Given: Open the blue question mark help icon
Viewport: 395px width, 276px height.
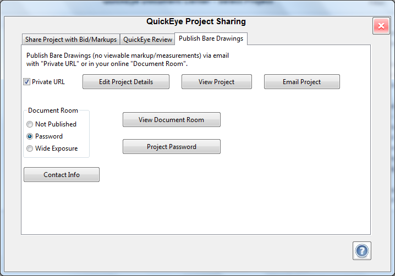Looking at the screenshot, I should click(362, 251).
